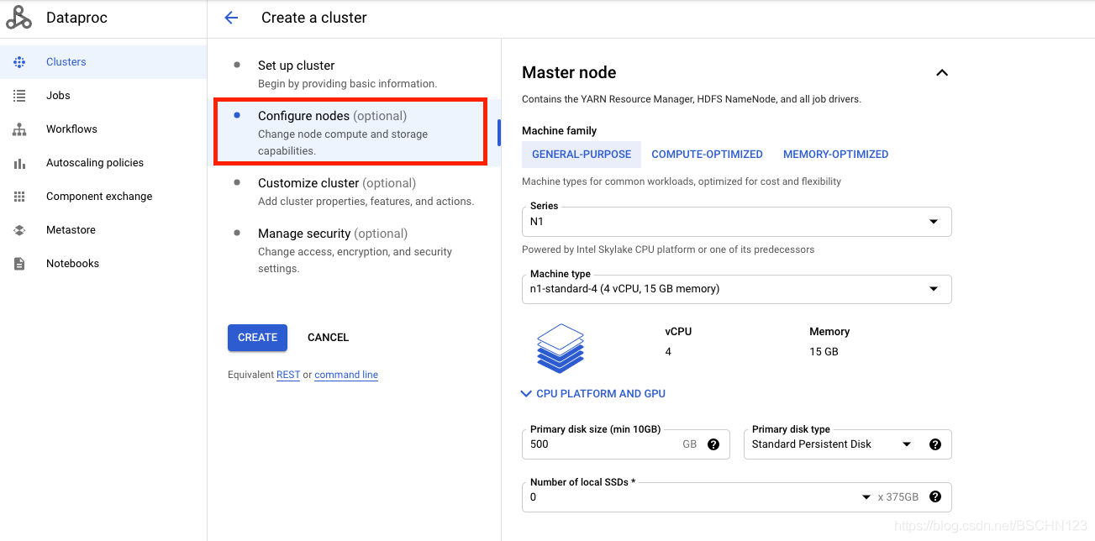
Task: Open the Equivalent REST link
Action: [288, 375]
